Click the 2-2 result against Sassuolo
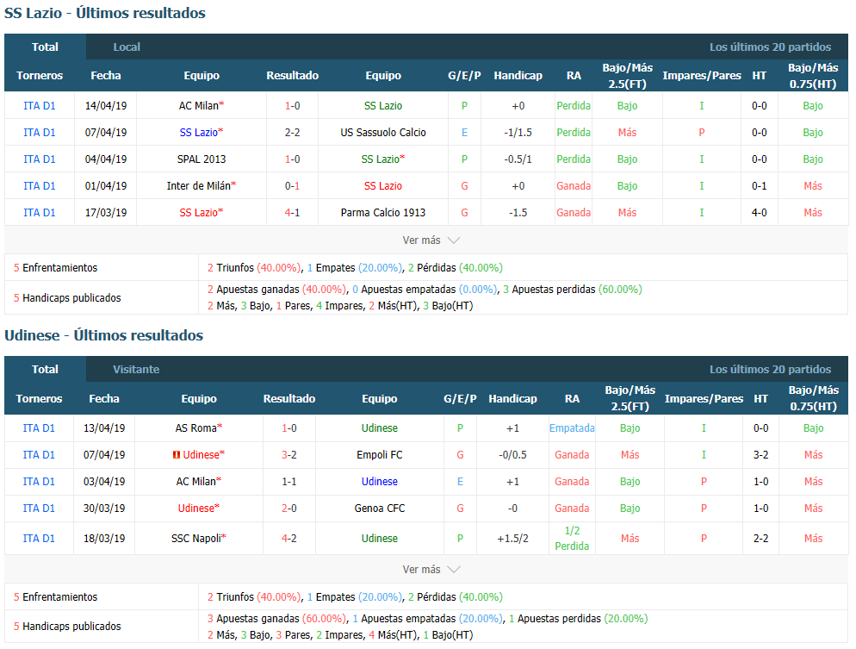 (293, 133)
